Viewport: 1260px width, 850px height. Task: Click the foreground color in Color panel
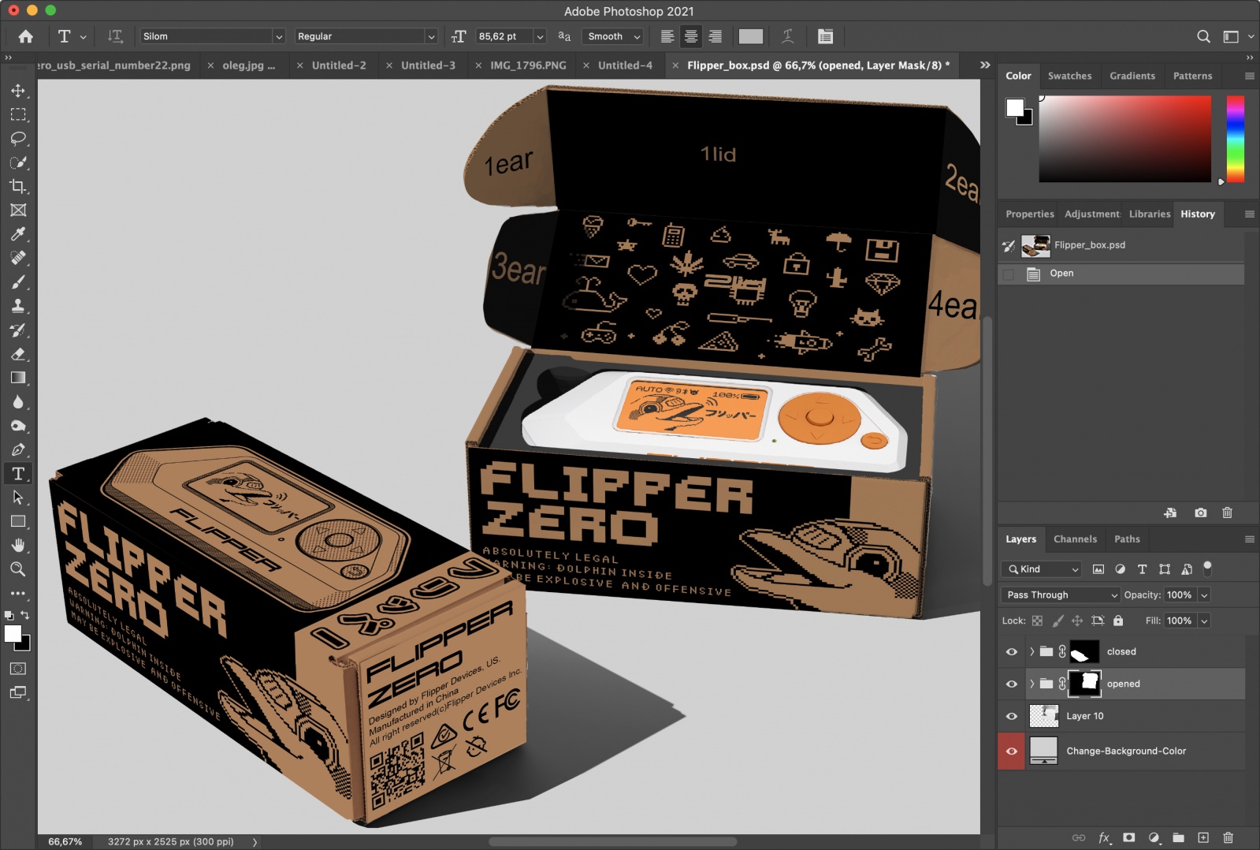pyautogui.click(x=1015, y=108)
